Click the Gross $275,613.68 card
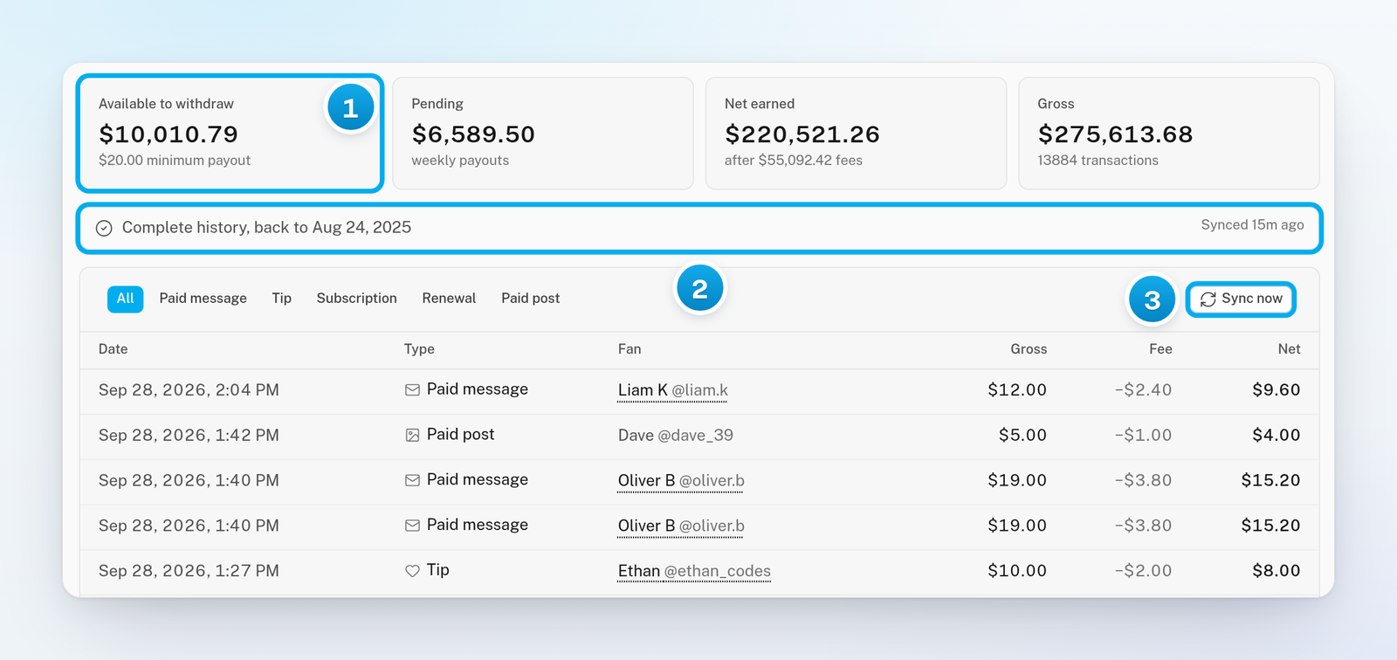This screenshot has height=660, width=1397. [x=1169, y=133]
